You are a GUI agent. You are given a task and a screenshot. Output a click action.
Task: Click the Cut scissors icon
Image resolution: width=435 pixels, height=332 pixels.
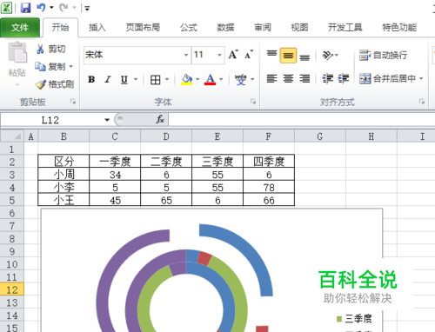coord(40,49)
